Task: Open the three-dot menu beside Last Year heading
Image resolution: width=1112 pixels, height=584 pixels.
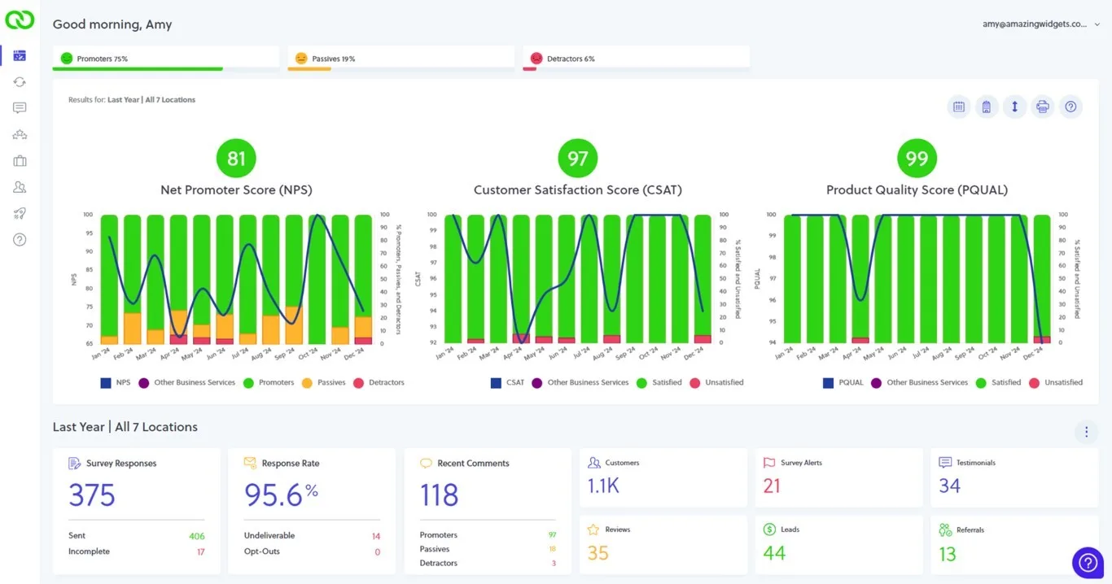Action: [x=1086, y=432]
